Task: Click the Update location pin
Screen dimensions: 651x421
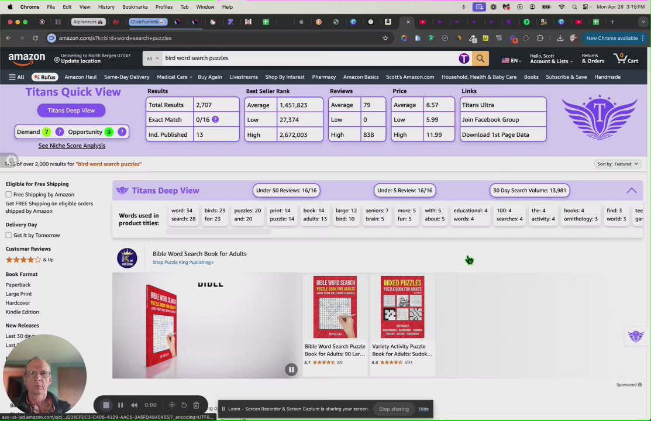Action: point(57,60)
